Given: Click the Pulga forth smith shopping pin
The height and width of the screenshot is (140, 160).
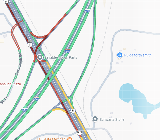Looking at the screenshot, I should [x=120, y=55].
